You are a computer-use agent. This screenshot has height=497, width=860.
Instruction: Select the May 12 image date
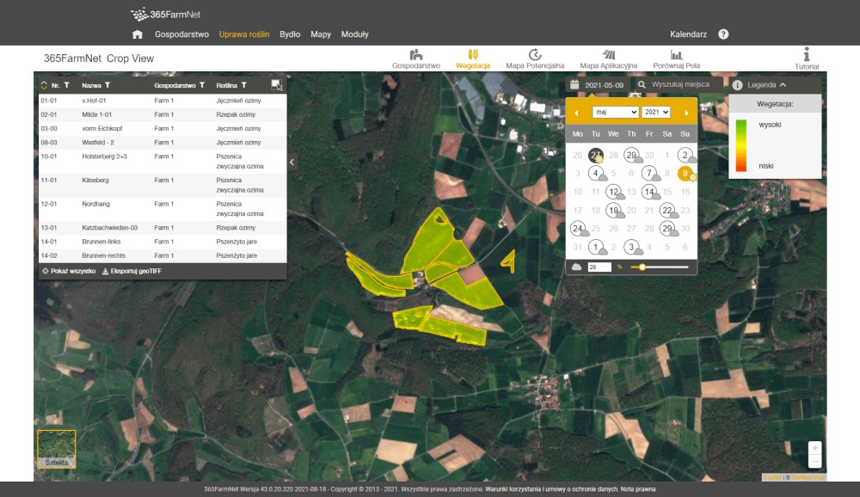(614, 192)
